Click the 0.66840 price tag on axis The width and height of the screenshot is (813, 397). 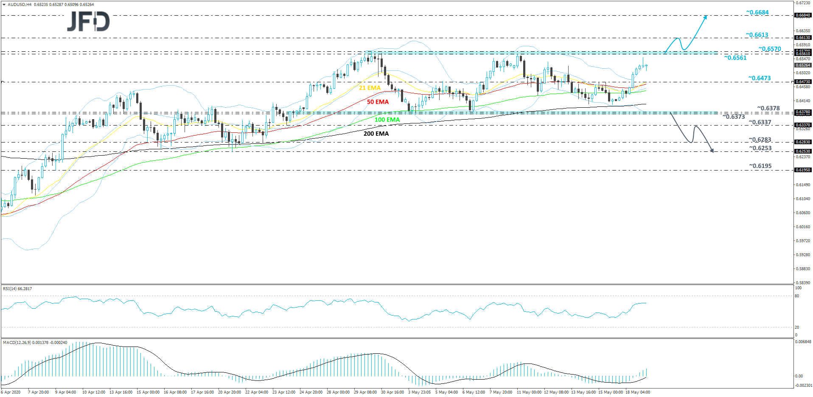tap(803, 15)
